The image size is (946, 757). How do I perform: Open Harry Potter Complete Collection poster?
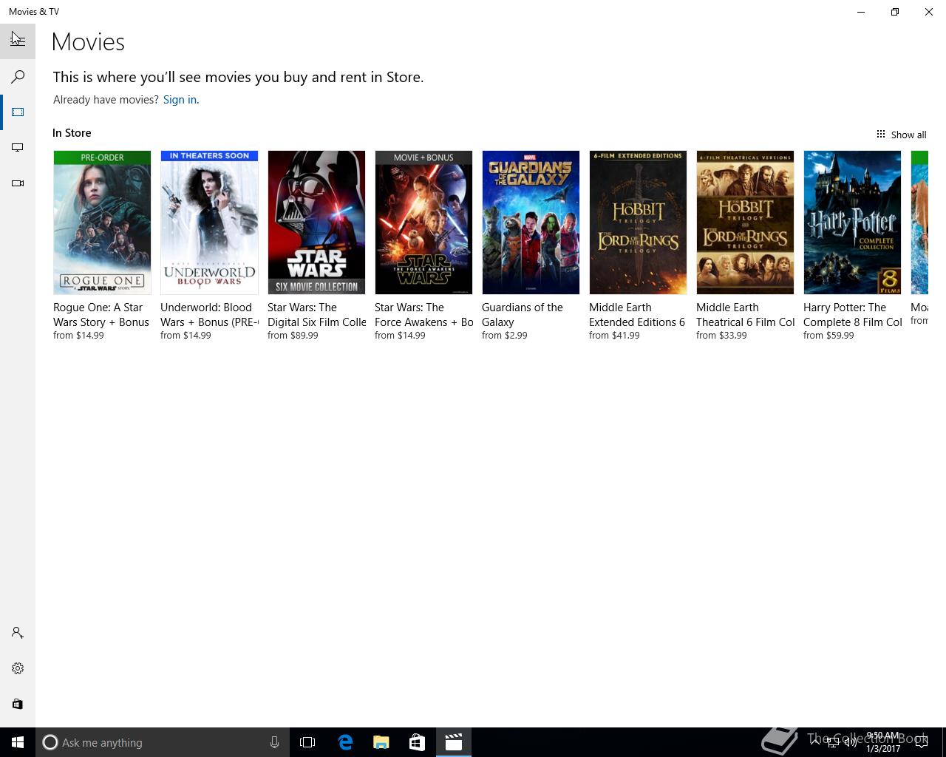[x=852, y=223]
